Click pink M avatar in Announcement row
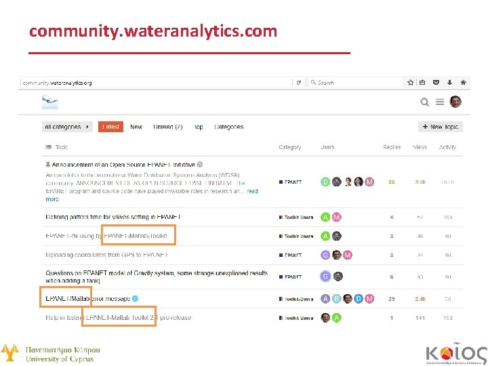This screenshot has width=488, height=366. point(369,182)
